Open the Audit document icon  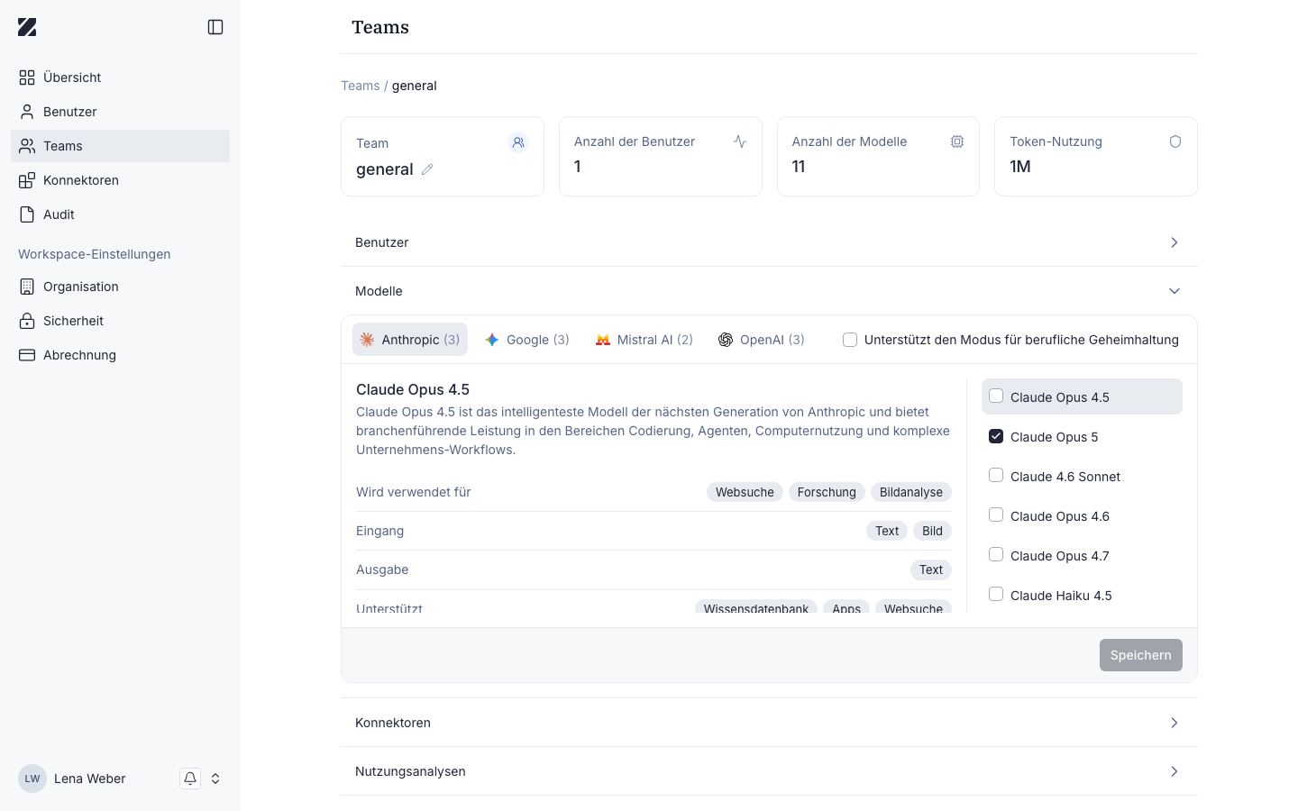[27, 214]
